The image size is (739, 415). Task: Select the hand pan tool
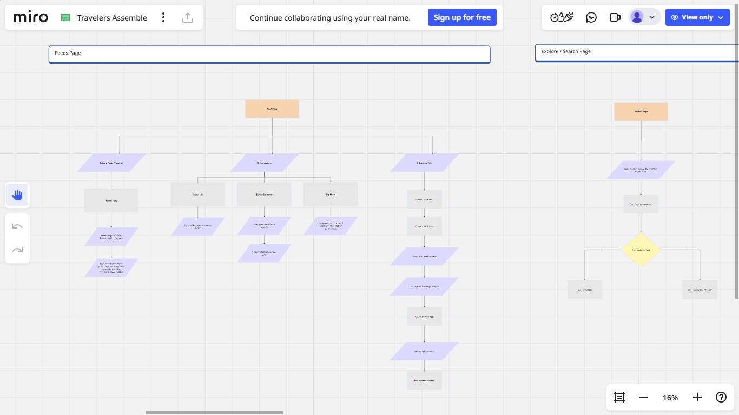point(17,195)
